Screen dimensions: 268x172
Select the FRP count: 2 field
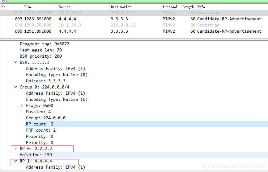coord(41,130)
